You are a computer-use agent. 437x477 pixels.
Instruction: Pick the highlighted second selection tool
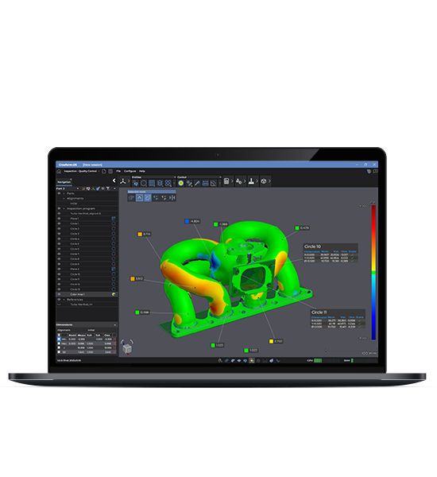tap(139, 198)
